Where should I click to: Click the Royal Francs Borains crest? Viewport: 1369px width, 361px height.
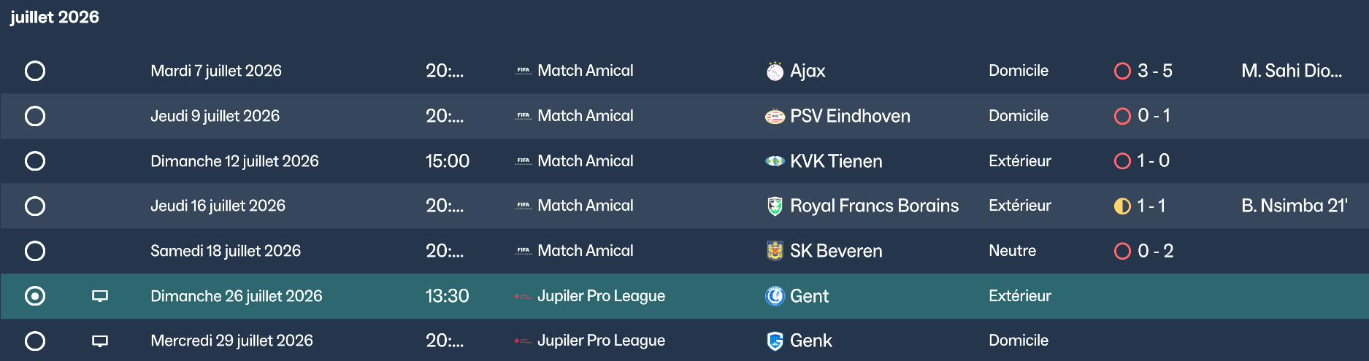pos(775,206)
